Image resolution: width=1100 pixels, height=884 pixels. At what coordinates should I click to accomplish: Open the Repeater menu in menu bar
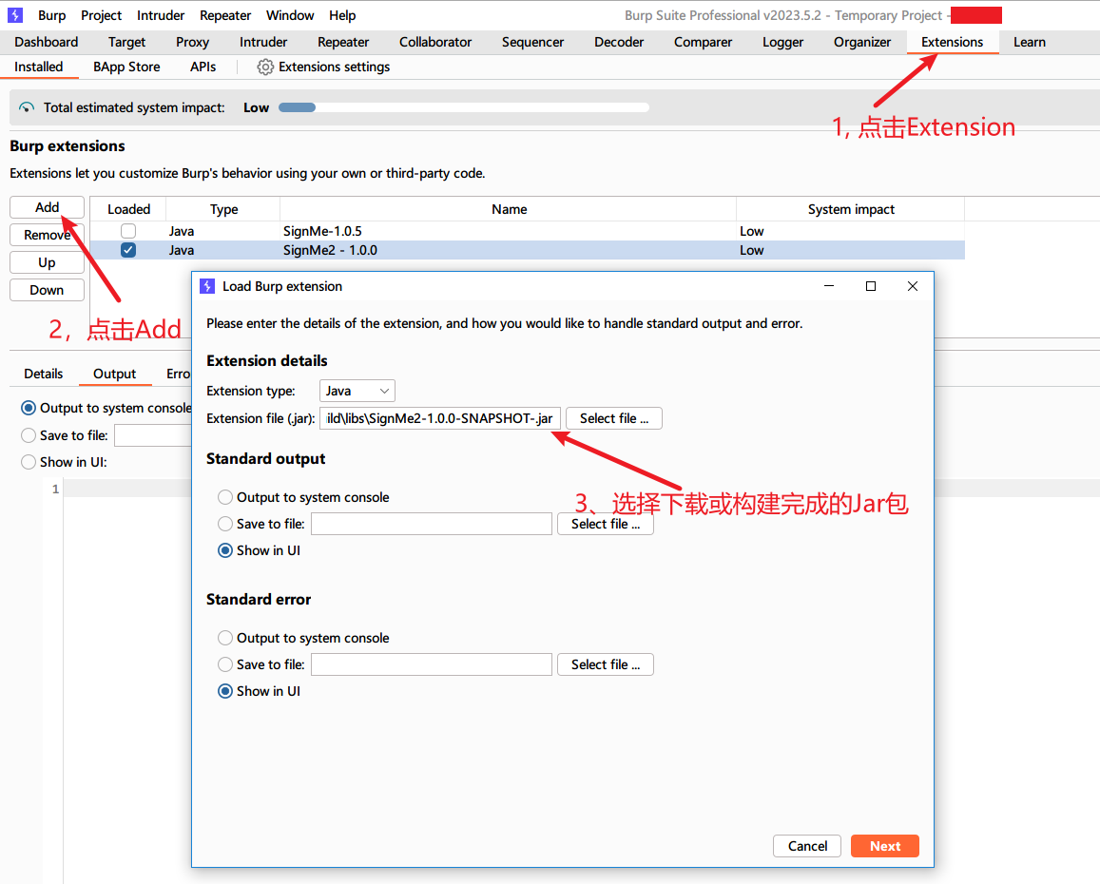(x=225, y=15)
